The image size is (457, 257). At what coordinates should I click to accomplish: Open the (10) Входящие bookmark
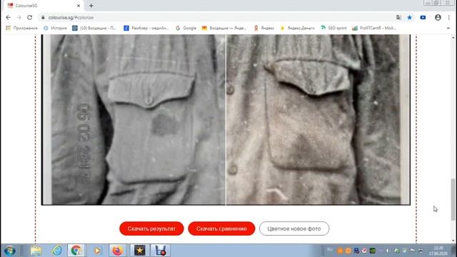[94, 28]
